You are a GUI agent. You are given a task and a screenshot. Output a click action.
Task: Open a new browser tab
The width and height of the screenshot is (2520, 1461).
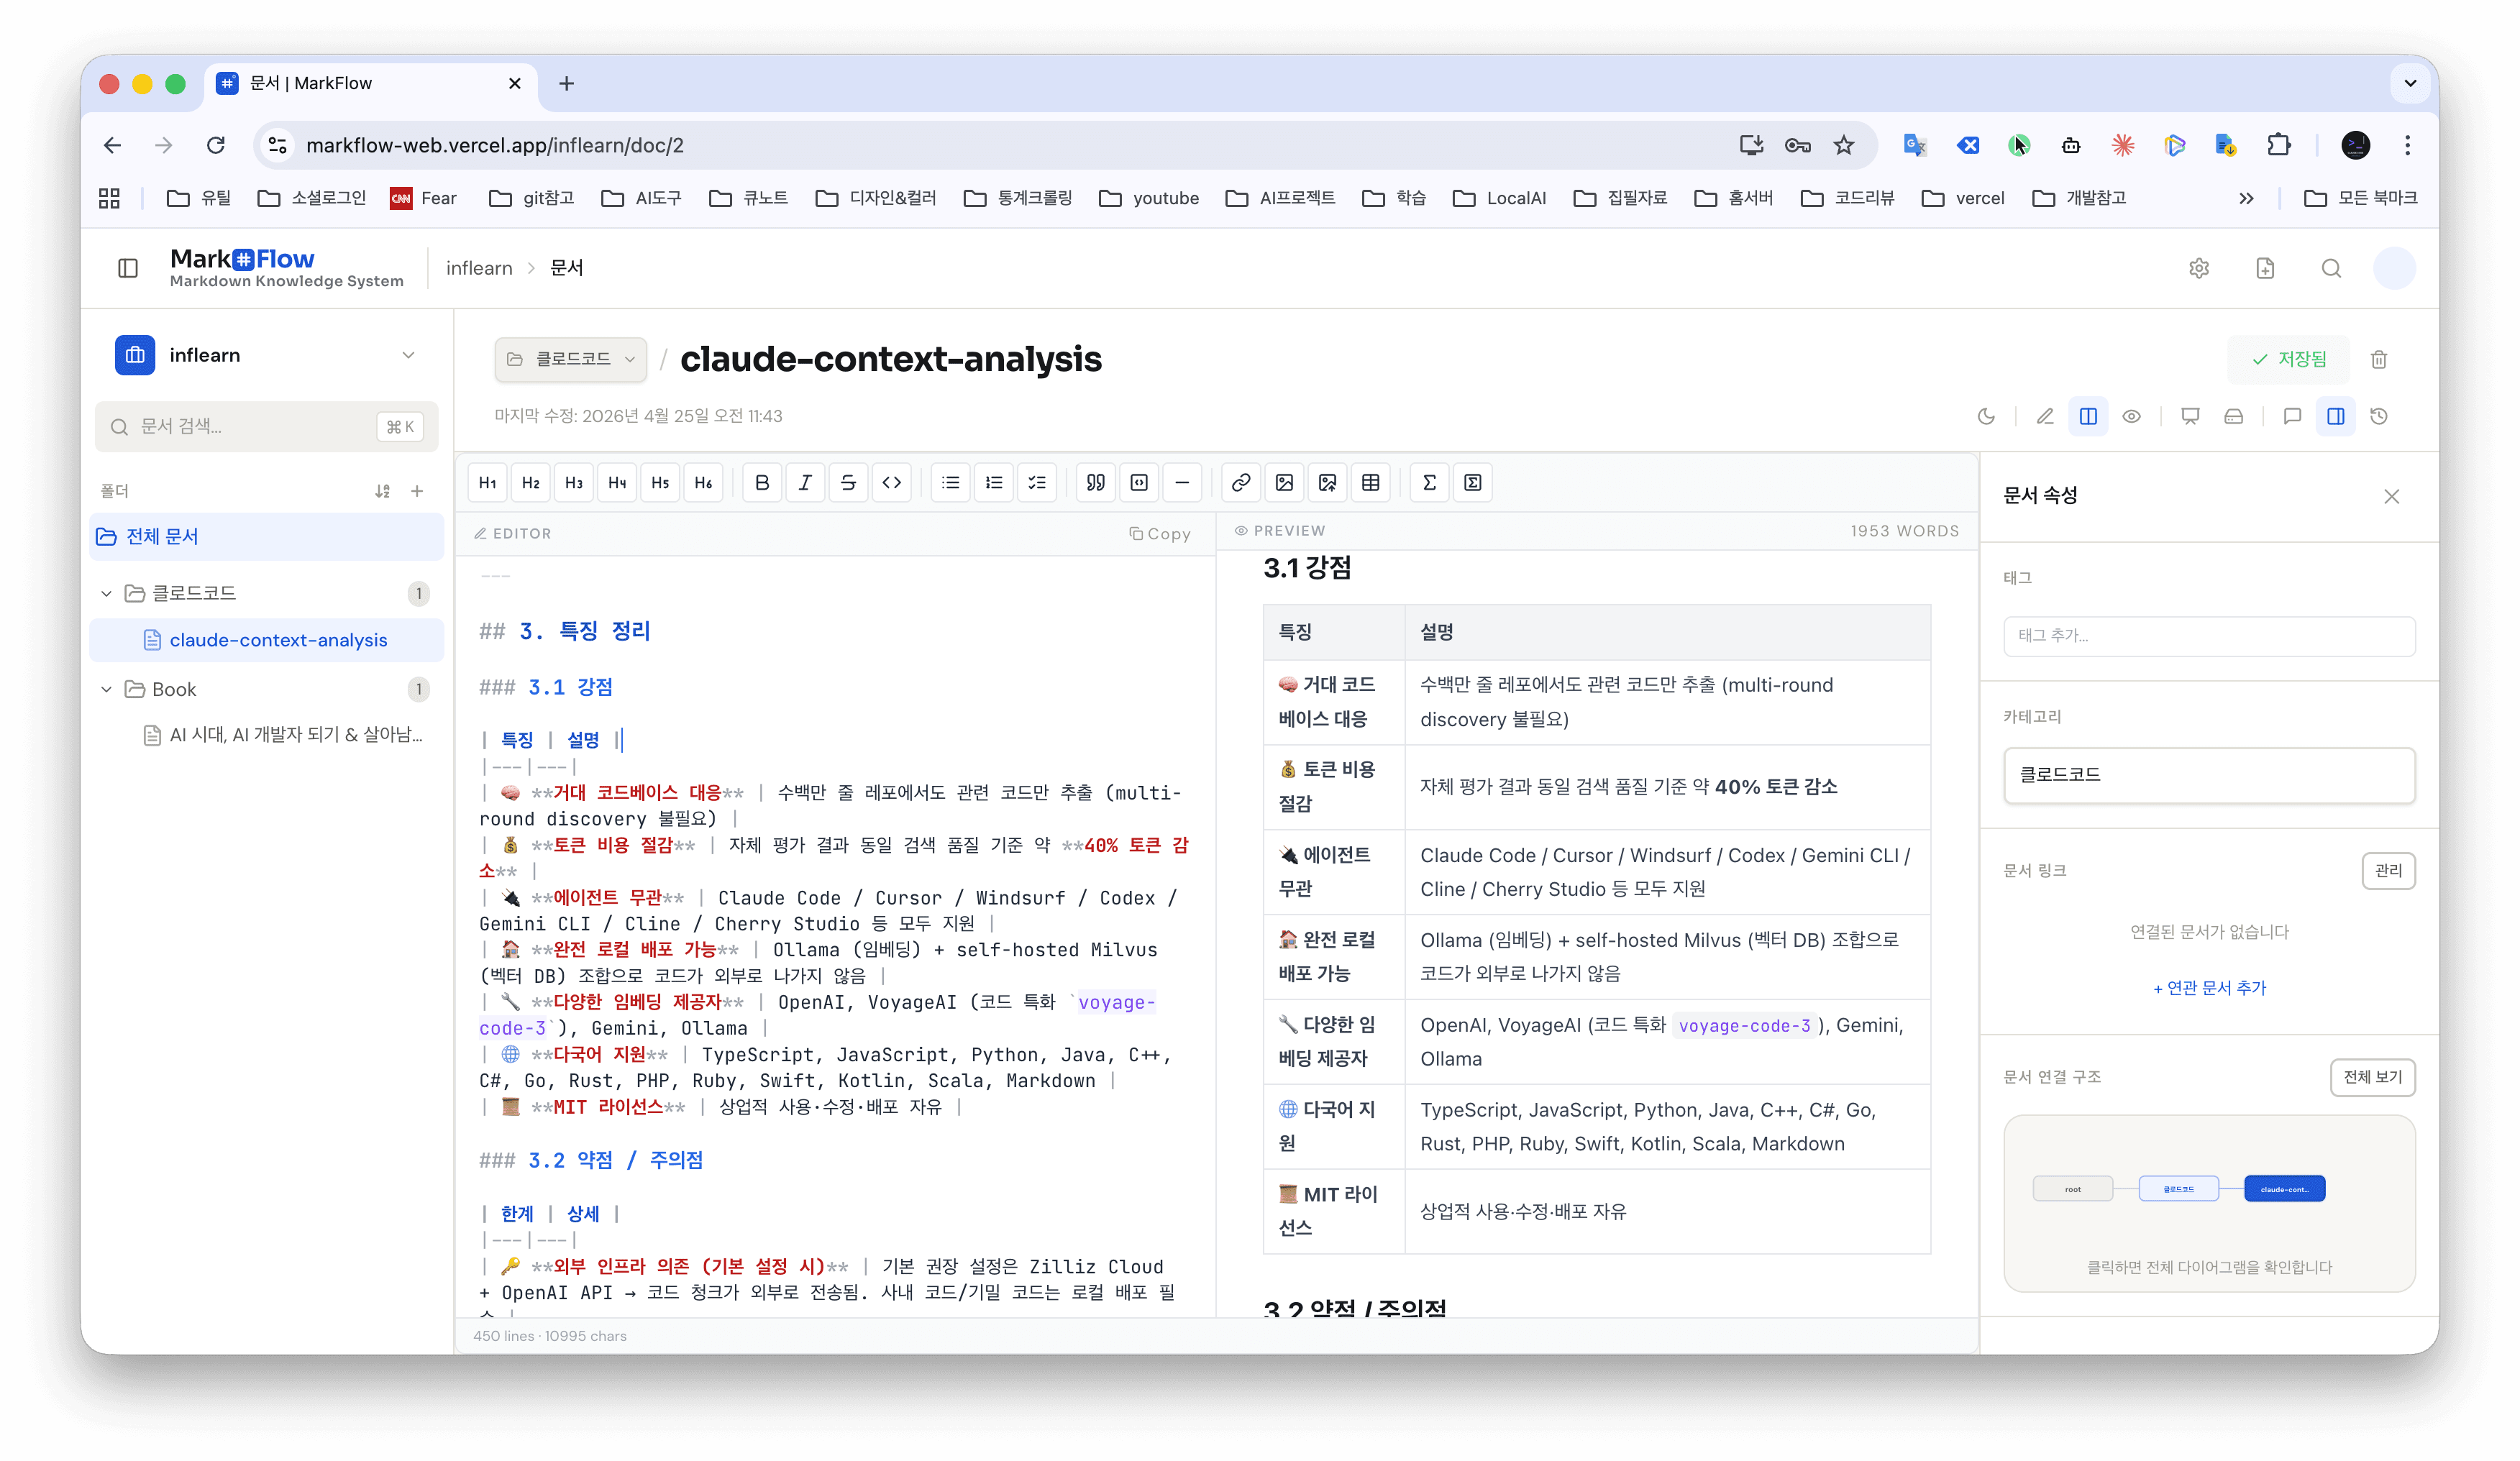click(x=566, y=83)
